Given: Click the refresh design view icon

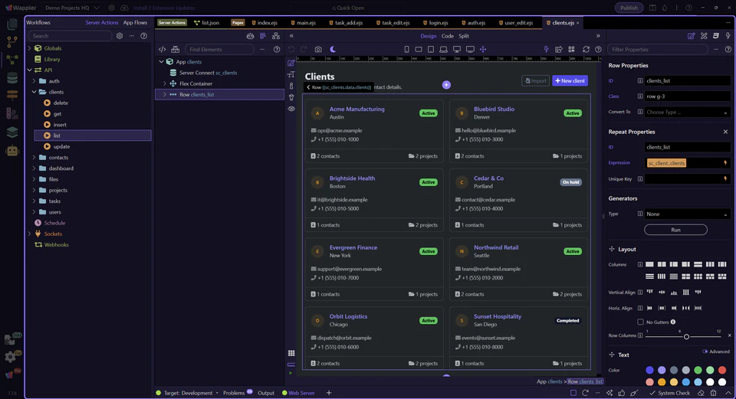Looking at the screenshot, I should coord(586,49).
